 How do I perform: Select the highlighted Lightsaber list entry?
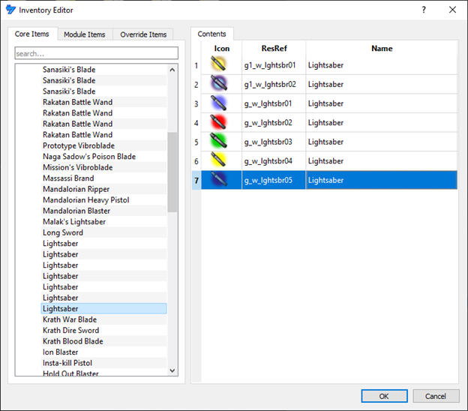pos(103,308)
